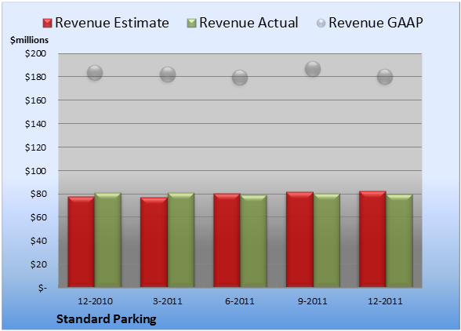
Task: Click the GAAP revenue sphere for 12-2011
Action: coord(385,77)
